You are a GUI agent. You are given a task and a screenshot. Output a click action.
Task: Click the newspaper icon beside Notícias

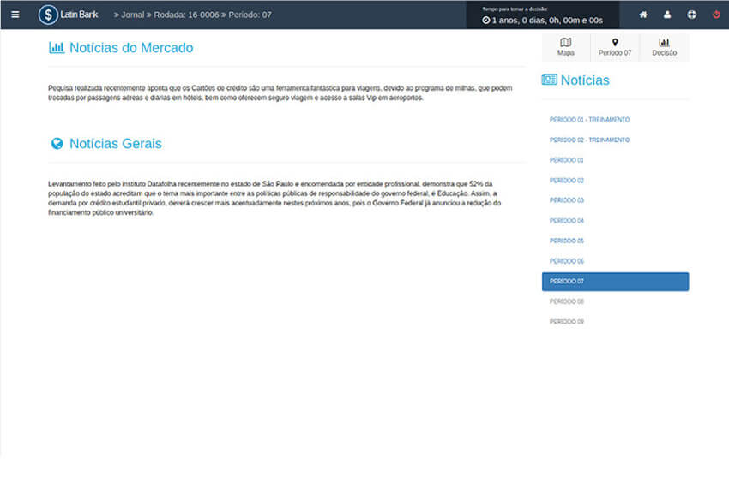(549, 80)
